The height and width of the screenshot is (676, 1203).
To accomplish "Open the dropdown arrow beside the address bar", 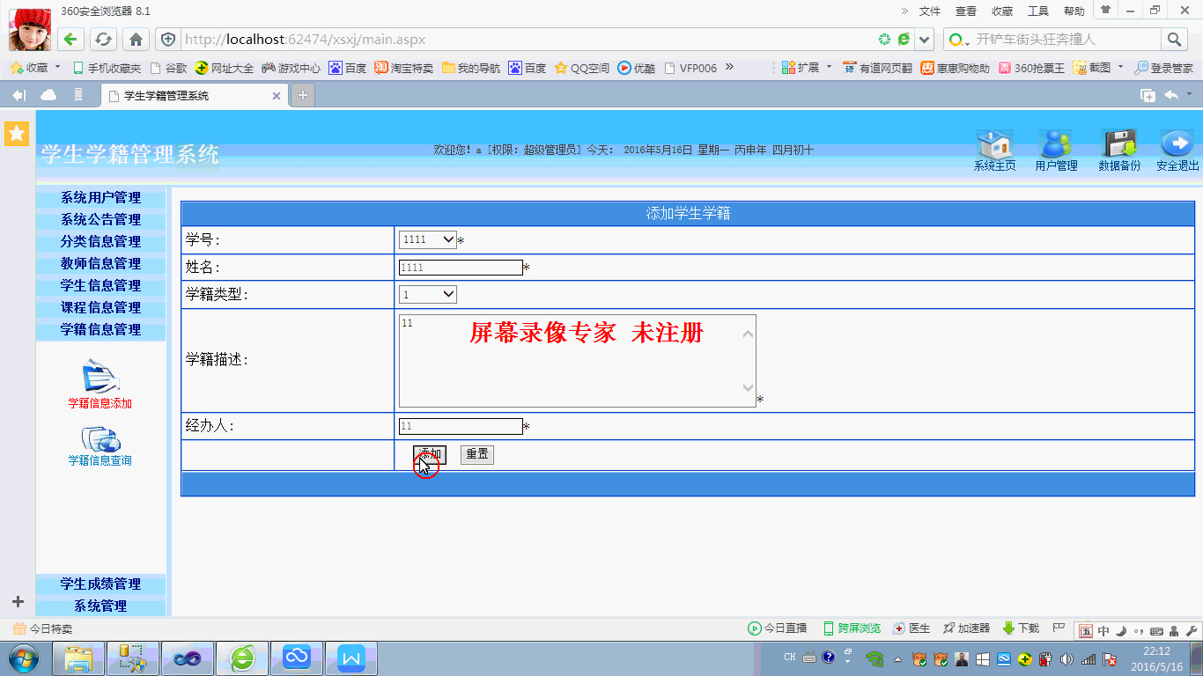I will coord(923,39).
